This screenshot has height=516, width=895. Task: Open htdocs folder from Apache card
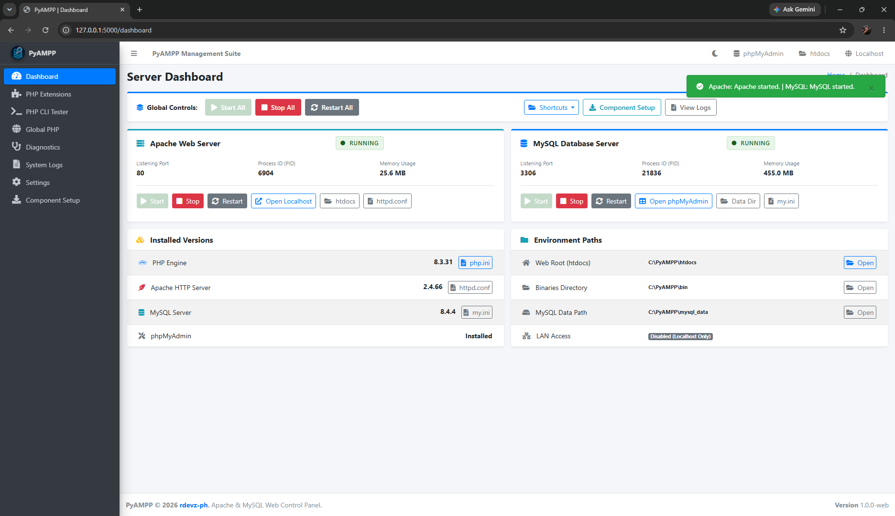tap(339, 201)
